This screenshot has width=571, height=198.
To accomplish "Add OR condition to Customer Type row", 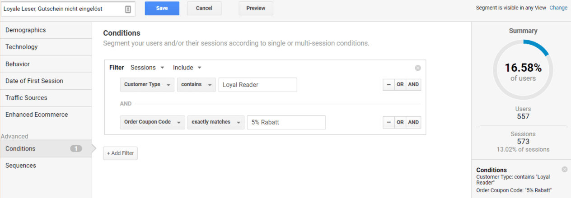I will (400, 85).
